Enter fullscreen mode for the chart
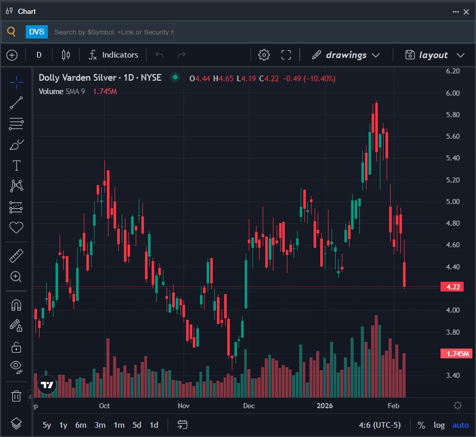Screen dimensions: 476x437 [x=286, y=55]
